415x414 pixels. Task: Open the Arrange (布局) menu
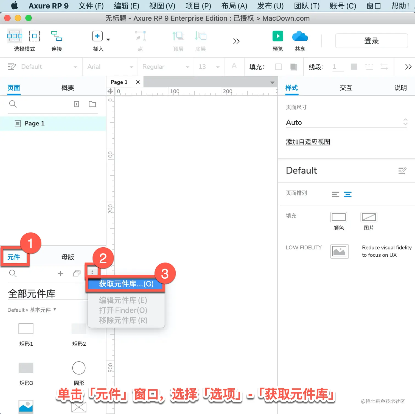click(234, 6)
